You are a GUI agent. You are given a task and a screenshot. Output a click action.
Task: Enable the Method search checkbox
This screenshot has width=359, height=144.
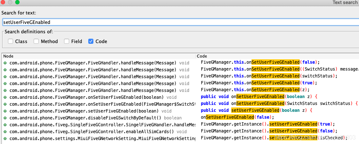36,42
